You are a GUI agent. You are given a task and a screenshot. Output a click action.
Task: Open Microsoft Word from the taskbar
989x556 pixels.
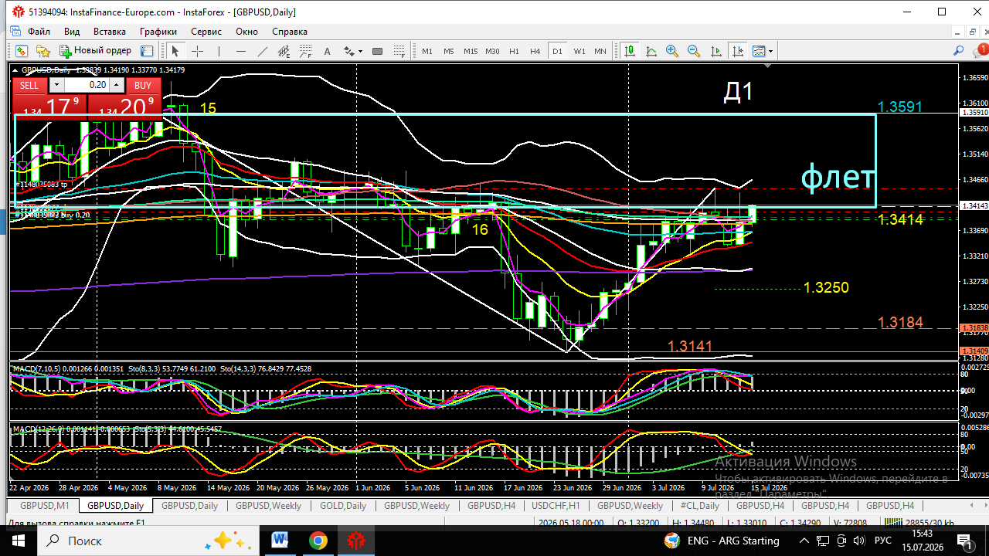click(280, 541)
